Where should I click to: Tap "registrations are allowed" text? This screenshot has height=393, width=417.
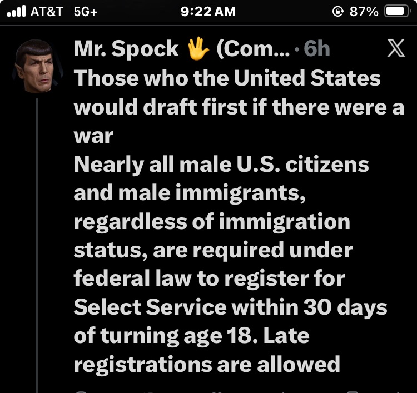click(206, 365)
